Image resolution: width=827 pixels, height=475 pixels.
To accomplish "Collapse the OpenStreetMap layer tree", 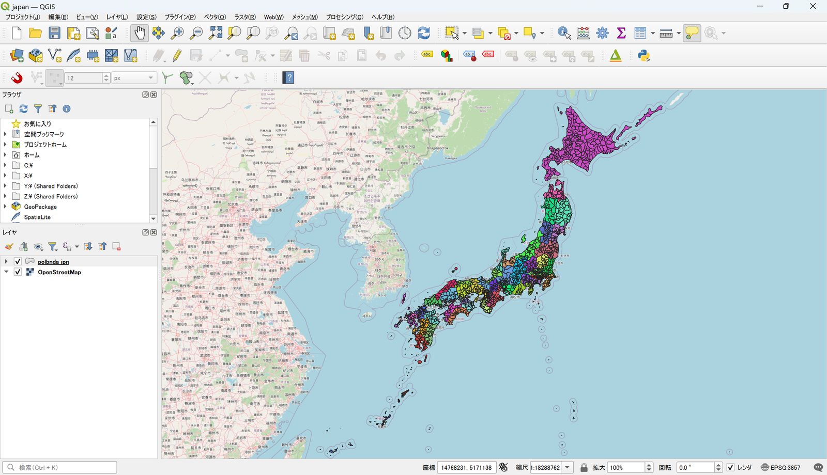I will click(x=6, y=272).
